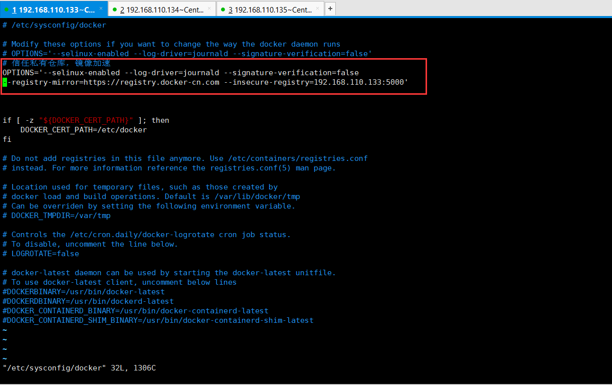The width and height of the screenshot is (612, 385).
Task: Click the '#DOCKER_CONTAINERD_SHIM_BINARY=' line
Action: click(x=158, y=320)
